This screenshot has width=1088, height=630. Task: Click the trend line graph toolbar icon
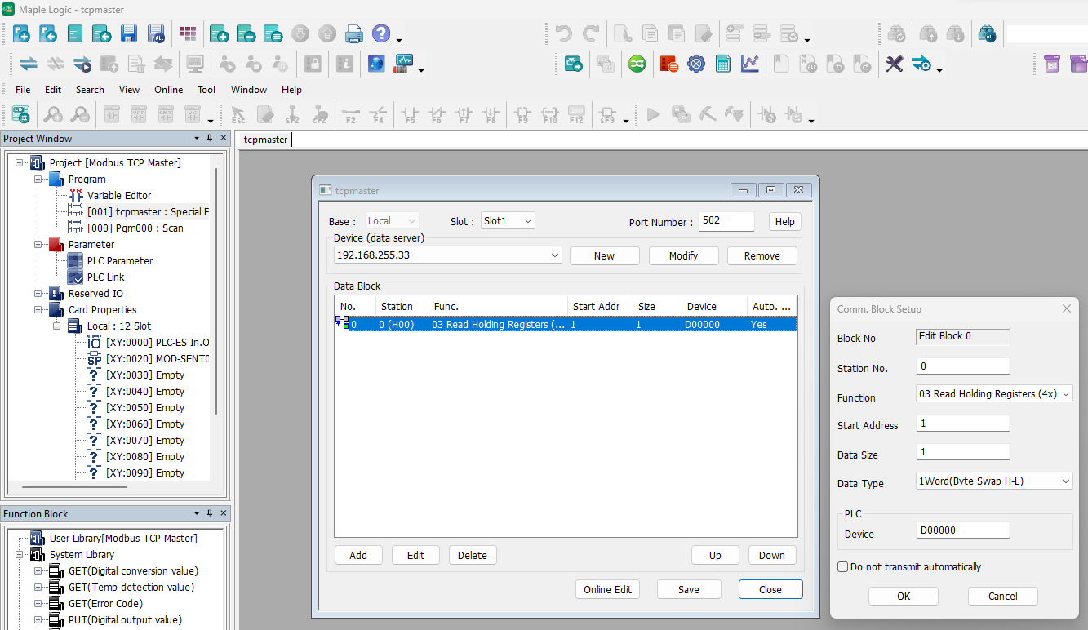(x=749, y=64)
